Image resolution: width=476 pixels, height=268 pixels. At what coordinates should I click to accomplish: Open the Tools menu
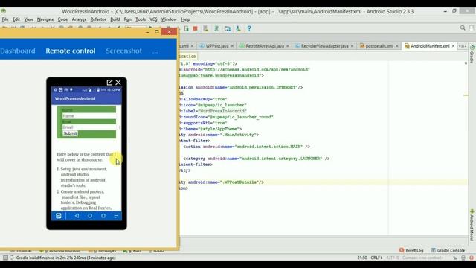tap(141, 19)
